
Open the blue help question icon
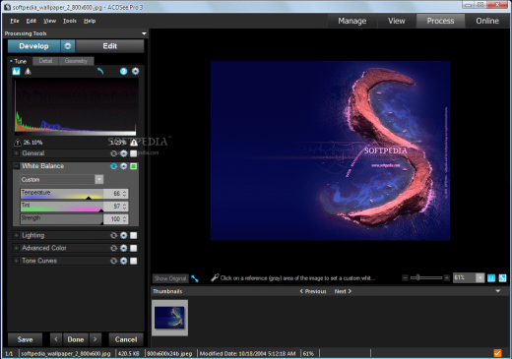pyautogui.click(x=123, y=71)
